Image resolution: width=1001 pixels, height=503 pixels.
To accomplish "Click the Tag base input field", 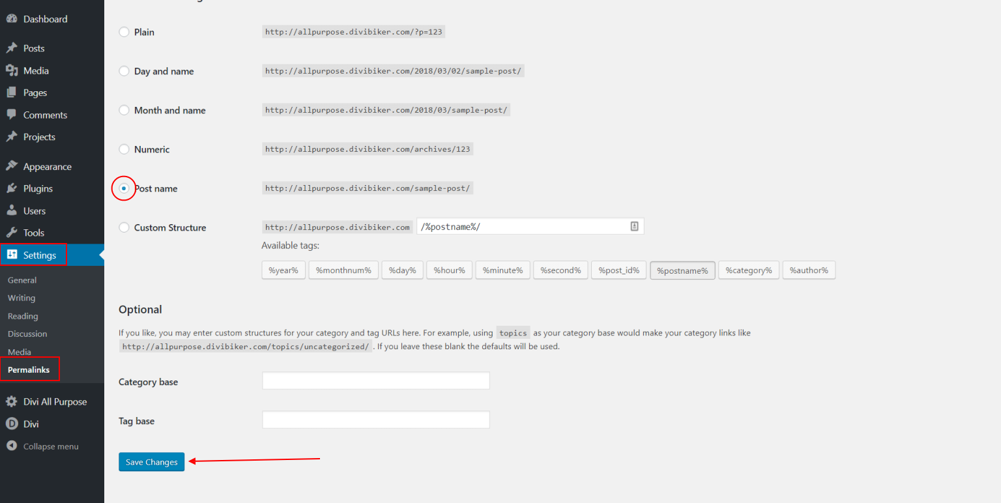I will tap(376, 420).
